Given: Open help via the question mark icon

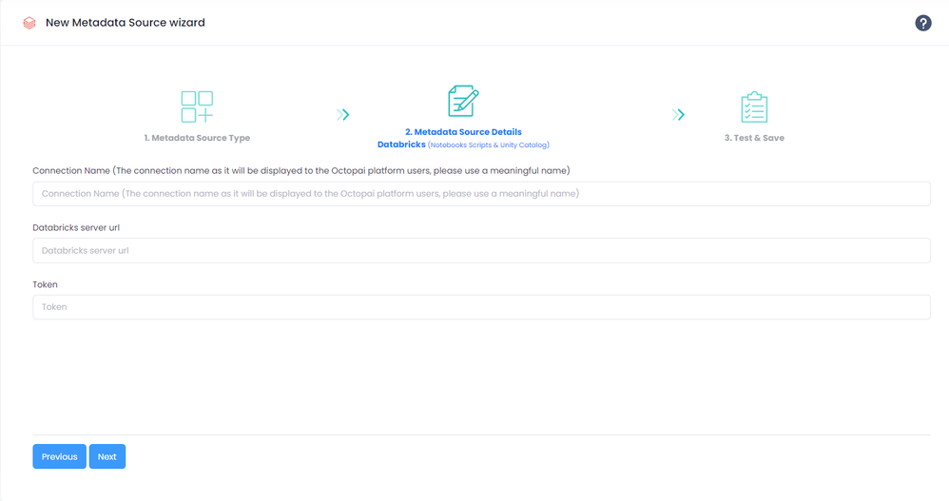Looking at the screenshot, I should click(x=922, y=23).
